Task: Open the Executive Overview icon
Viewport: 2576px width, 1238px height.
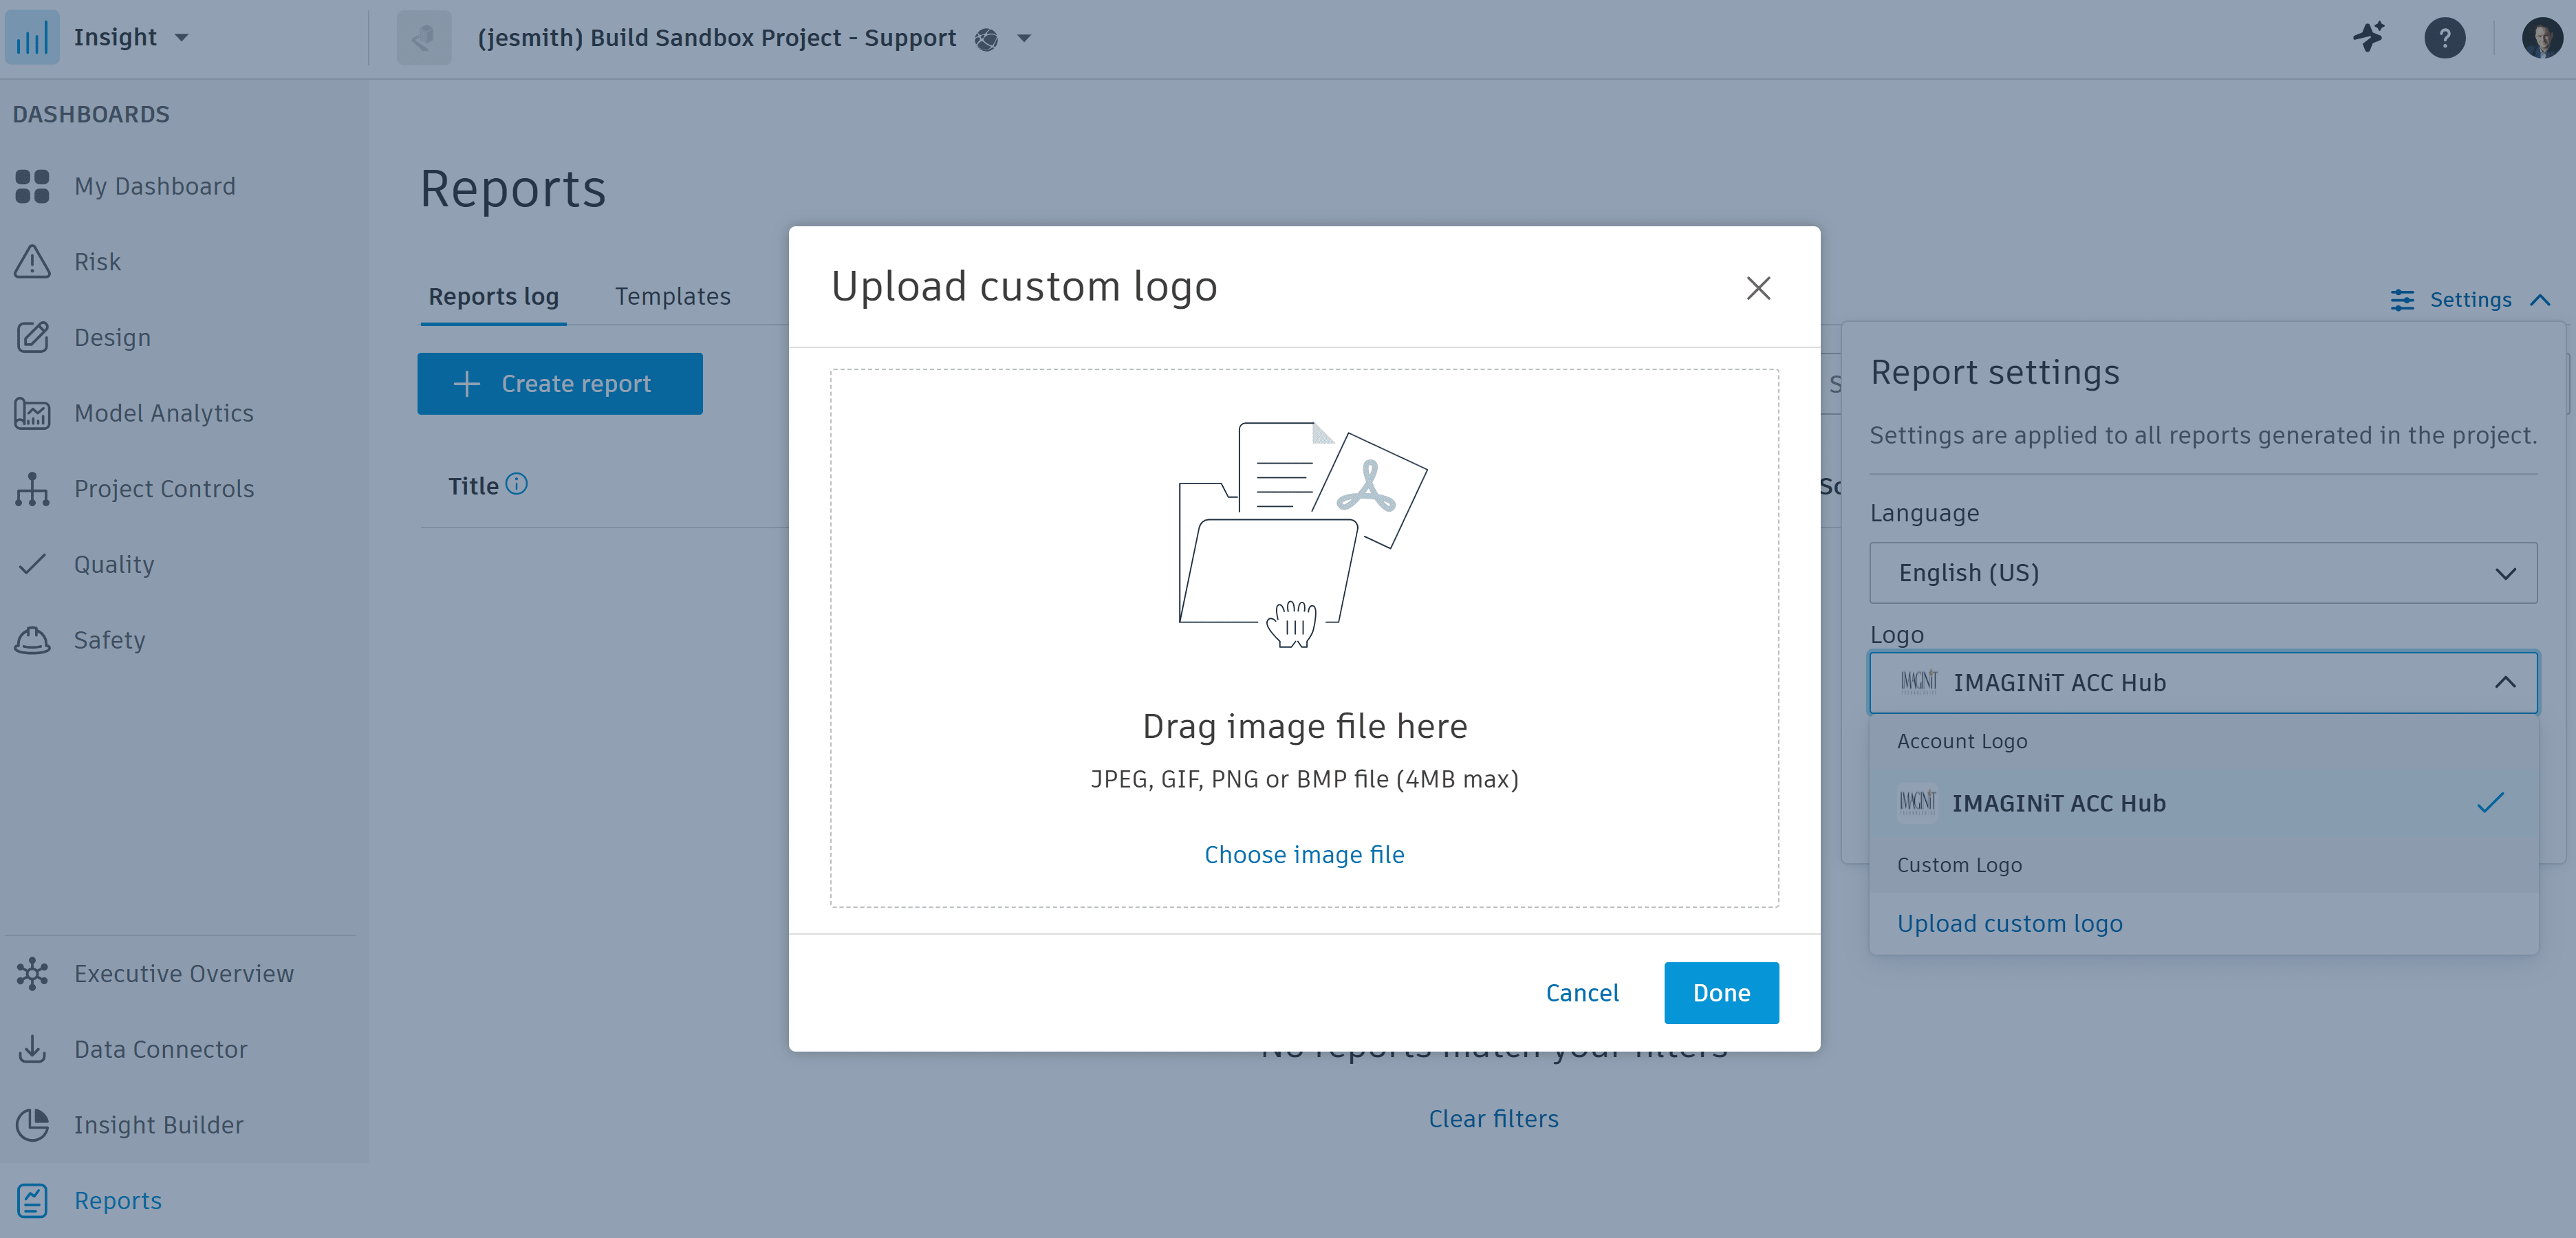Action: tap(32, 973)
